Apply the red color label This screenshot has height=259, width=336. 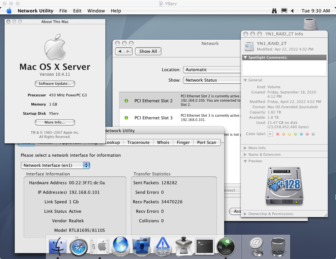278,134
